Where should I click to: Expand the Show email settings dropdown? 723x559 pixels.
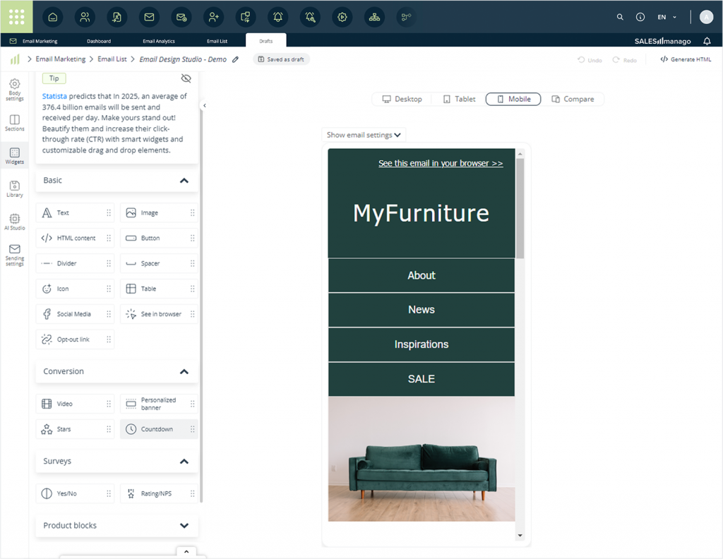point(364,135)
